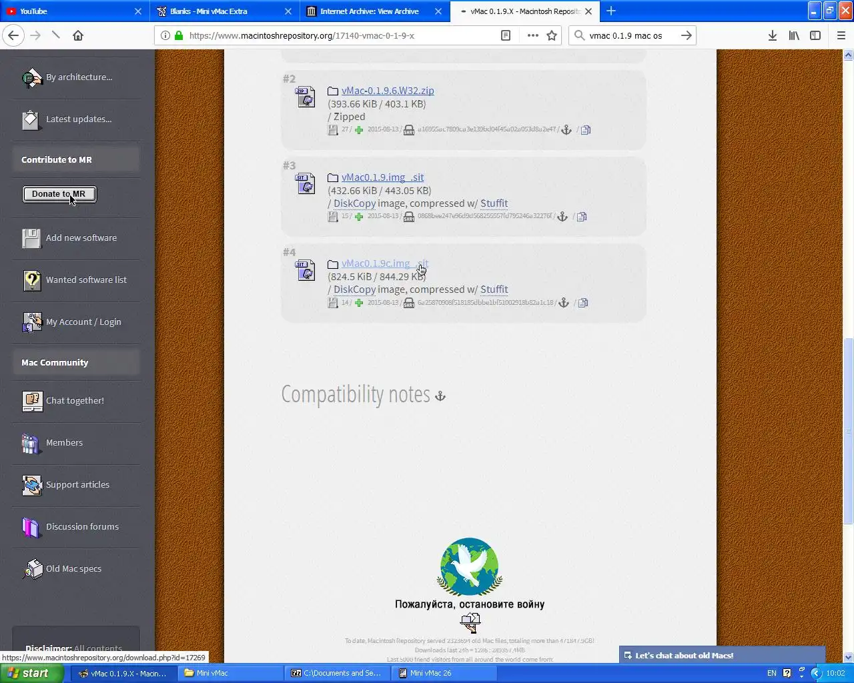Close the vMac 0.1.9.X Macintosh Repository tab
The width and height of the screenshot is (854, 683).
pyautogui.click(x=588, y=11)
